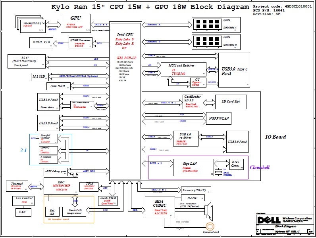Click the E-compass block

48,160
